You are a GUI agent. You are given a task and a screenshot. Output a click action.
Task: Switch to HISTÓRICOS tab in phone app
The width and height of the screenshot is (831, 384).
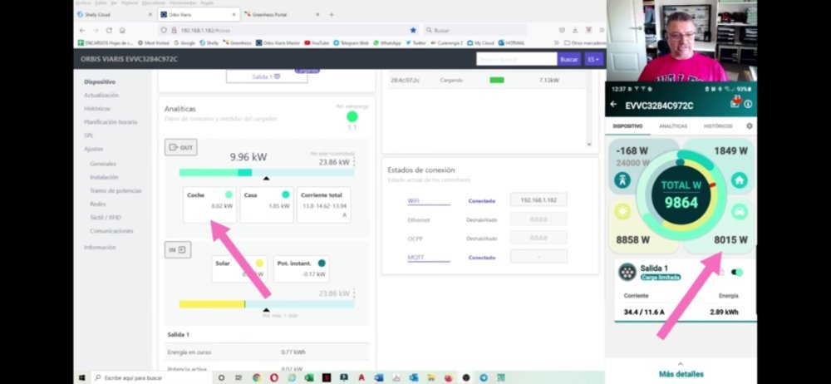718,126
